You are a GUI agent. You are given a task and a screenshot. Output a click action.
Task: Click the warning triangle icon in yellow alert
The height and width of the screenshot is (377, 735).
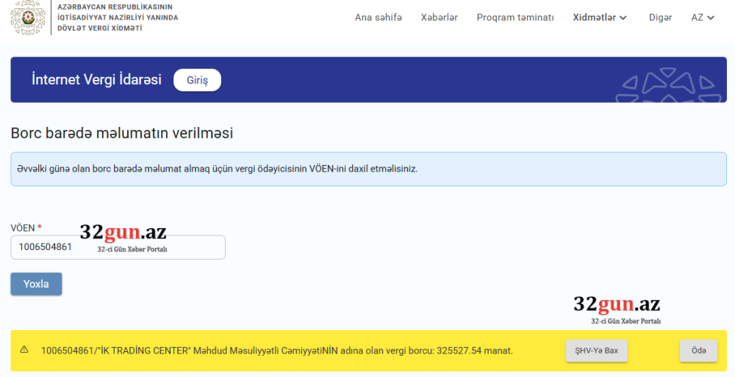coord(24,350)
